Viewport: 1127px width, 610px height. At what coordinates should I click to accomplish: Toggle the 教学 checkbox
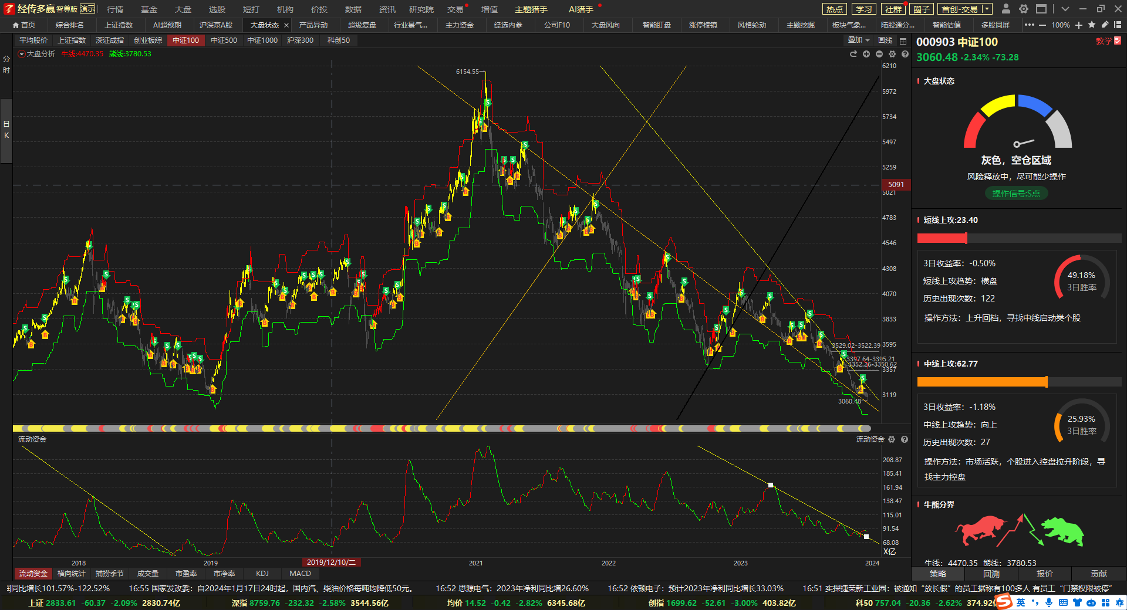click(1118, 41)
